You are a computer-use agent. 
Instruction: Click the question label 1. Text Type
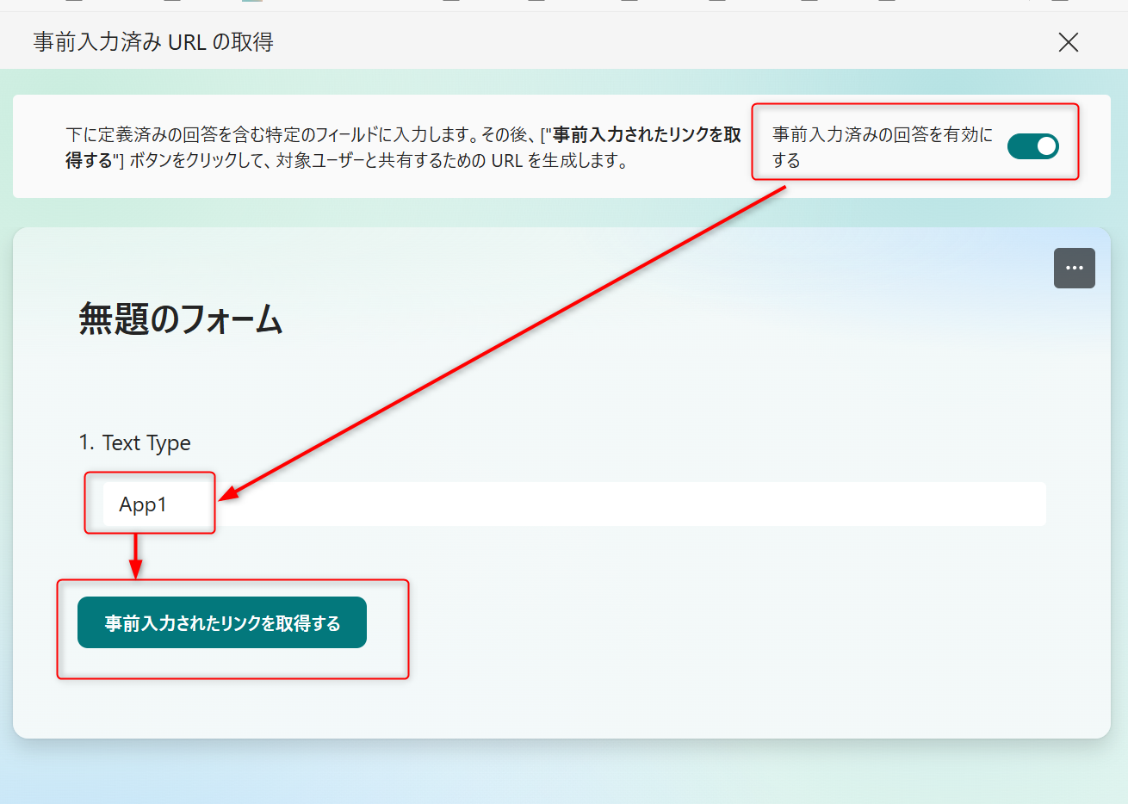tap(136, 442)
